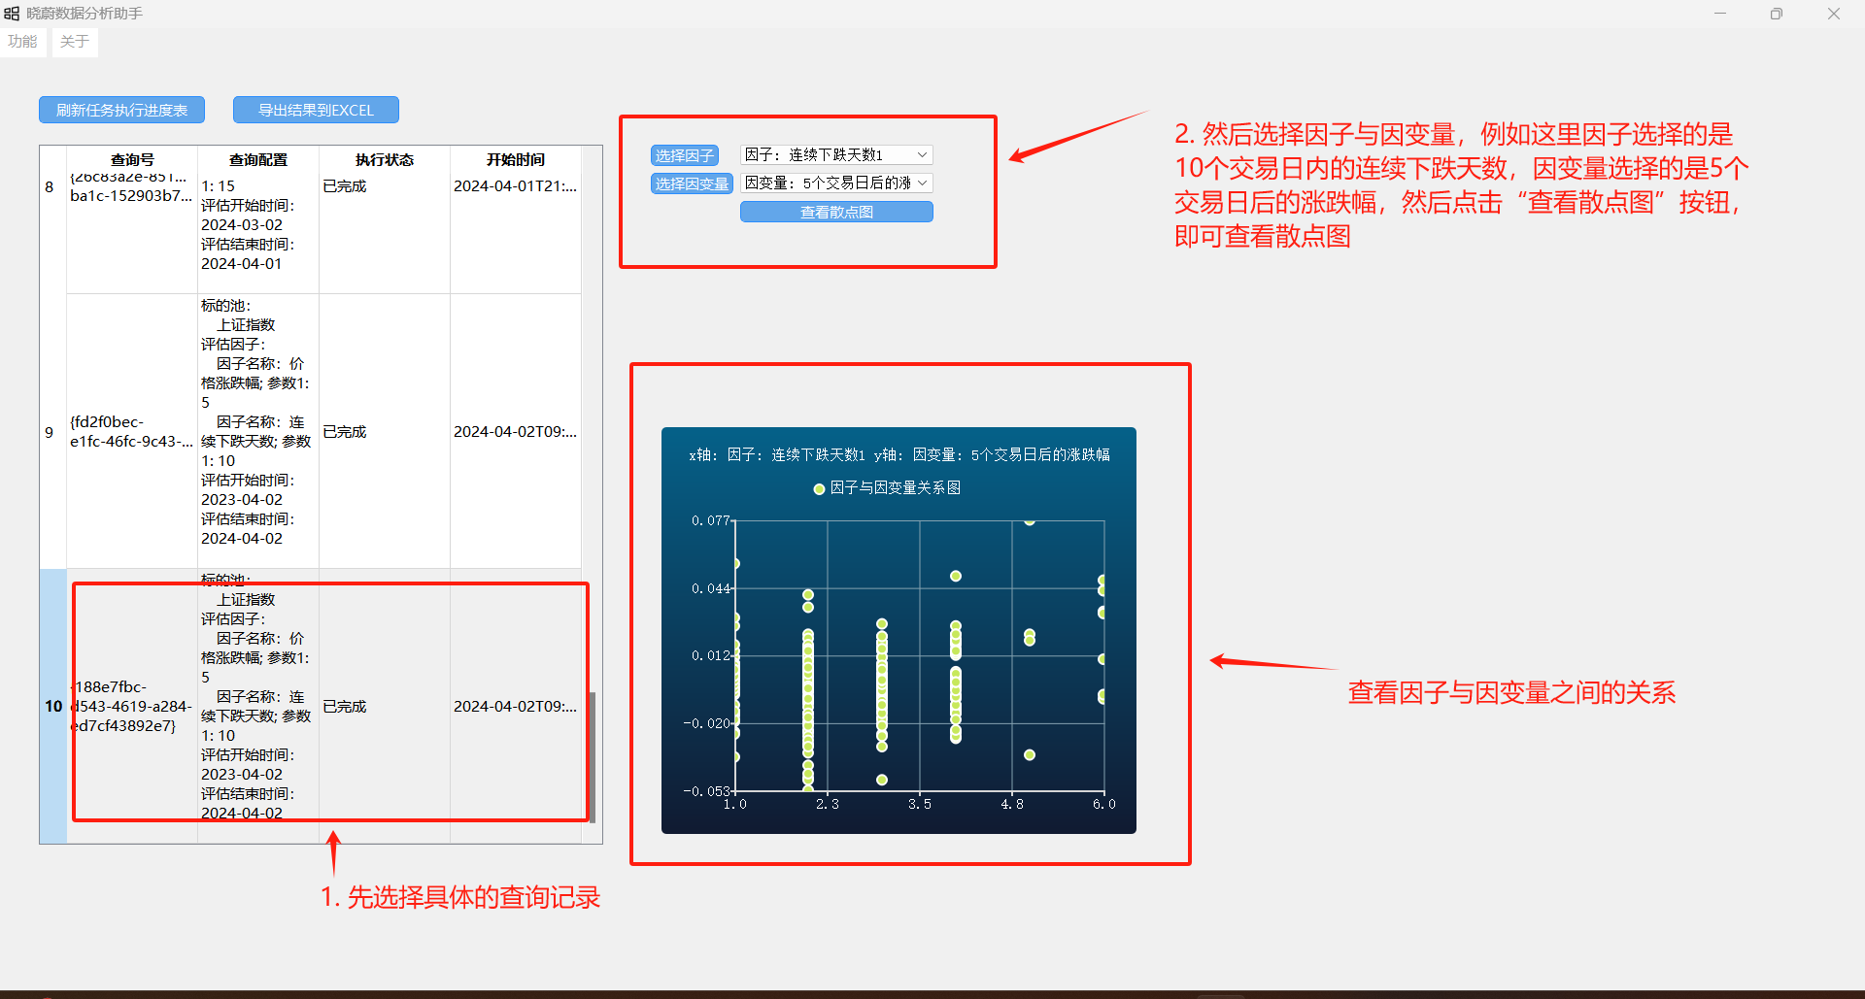Click the 刷新任务执行进度表 button
The image size is (1865, 999).
(121, 110)
